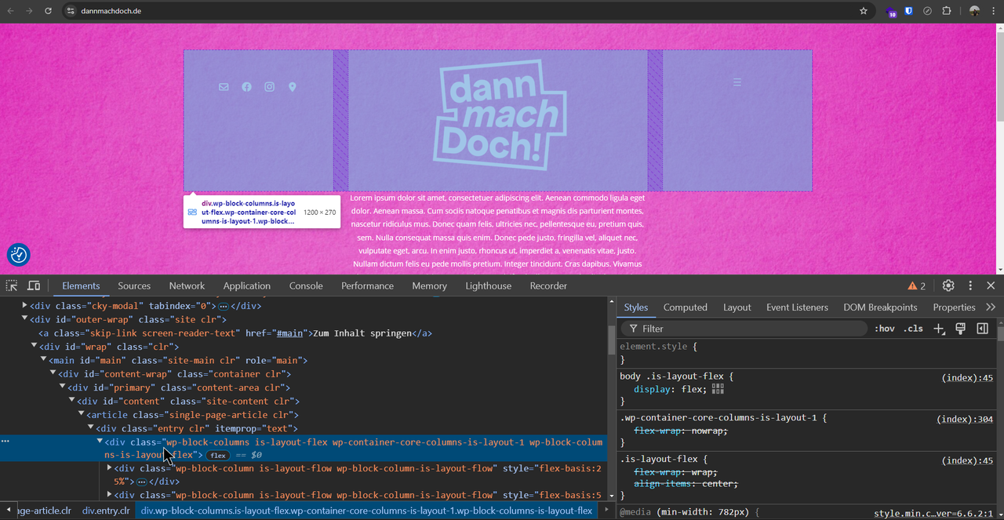The width and height of the screenshot is (1004, 520).
Task: Reload the page with the refresh icon
Action: pos(48,11)
